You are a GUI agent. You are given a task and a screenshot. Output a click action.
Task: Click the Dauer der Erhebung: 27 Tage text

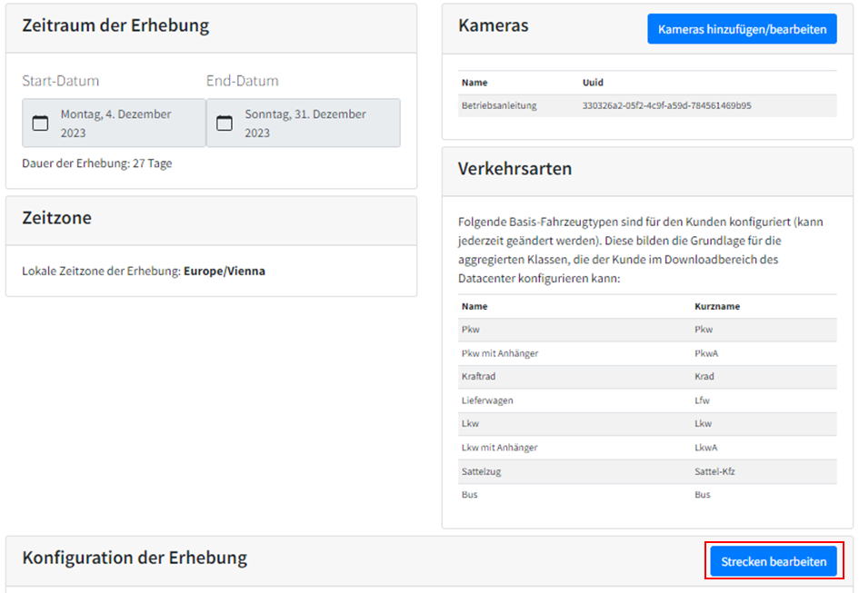(97, 163)
